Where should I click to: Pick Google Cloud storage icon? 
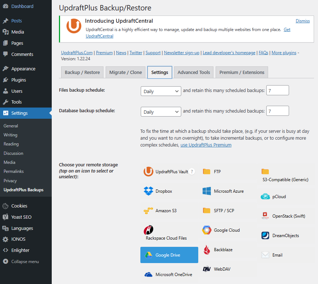tap(207, 230)
